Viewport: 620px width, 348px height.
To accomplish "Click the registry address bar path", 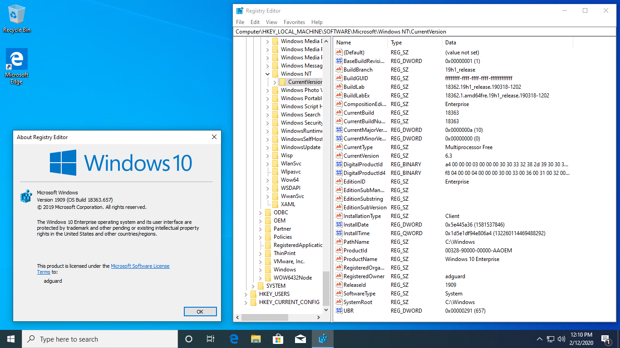I will click(x=425, y=32).
